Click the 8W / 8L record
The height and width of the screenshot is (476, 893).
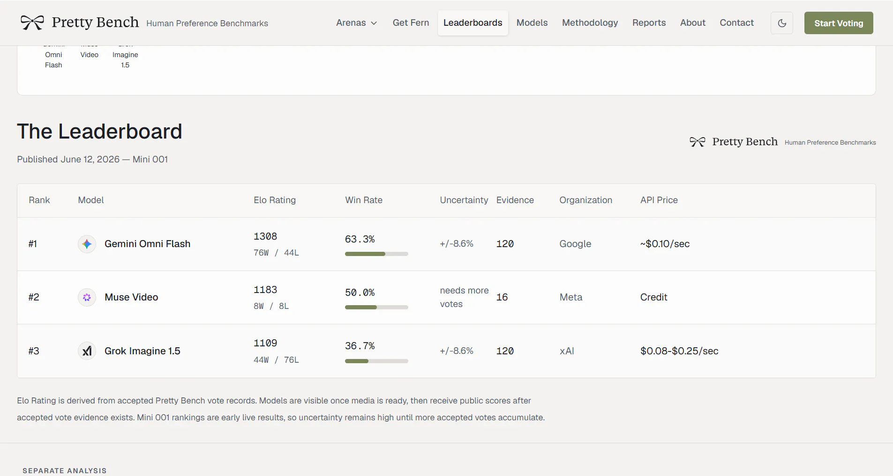pos(271,306)
